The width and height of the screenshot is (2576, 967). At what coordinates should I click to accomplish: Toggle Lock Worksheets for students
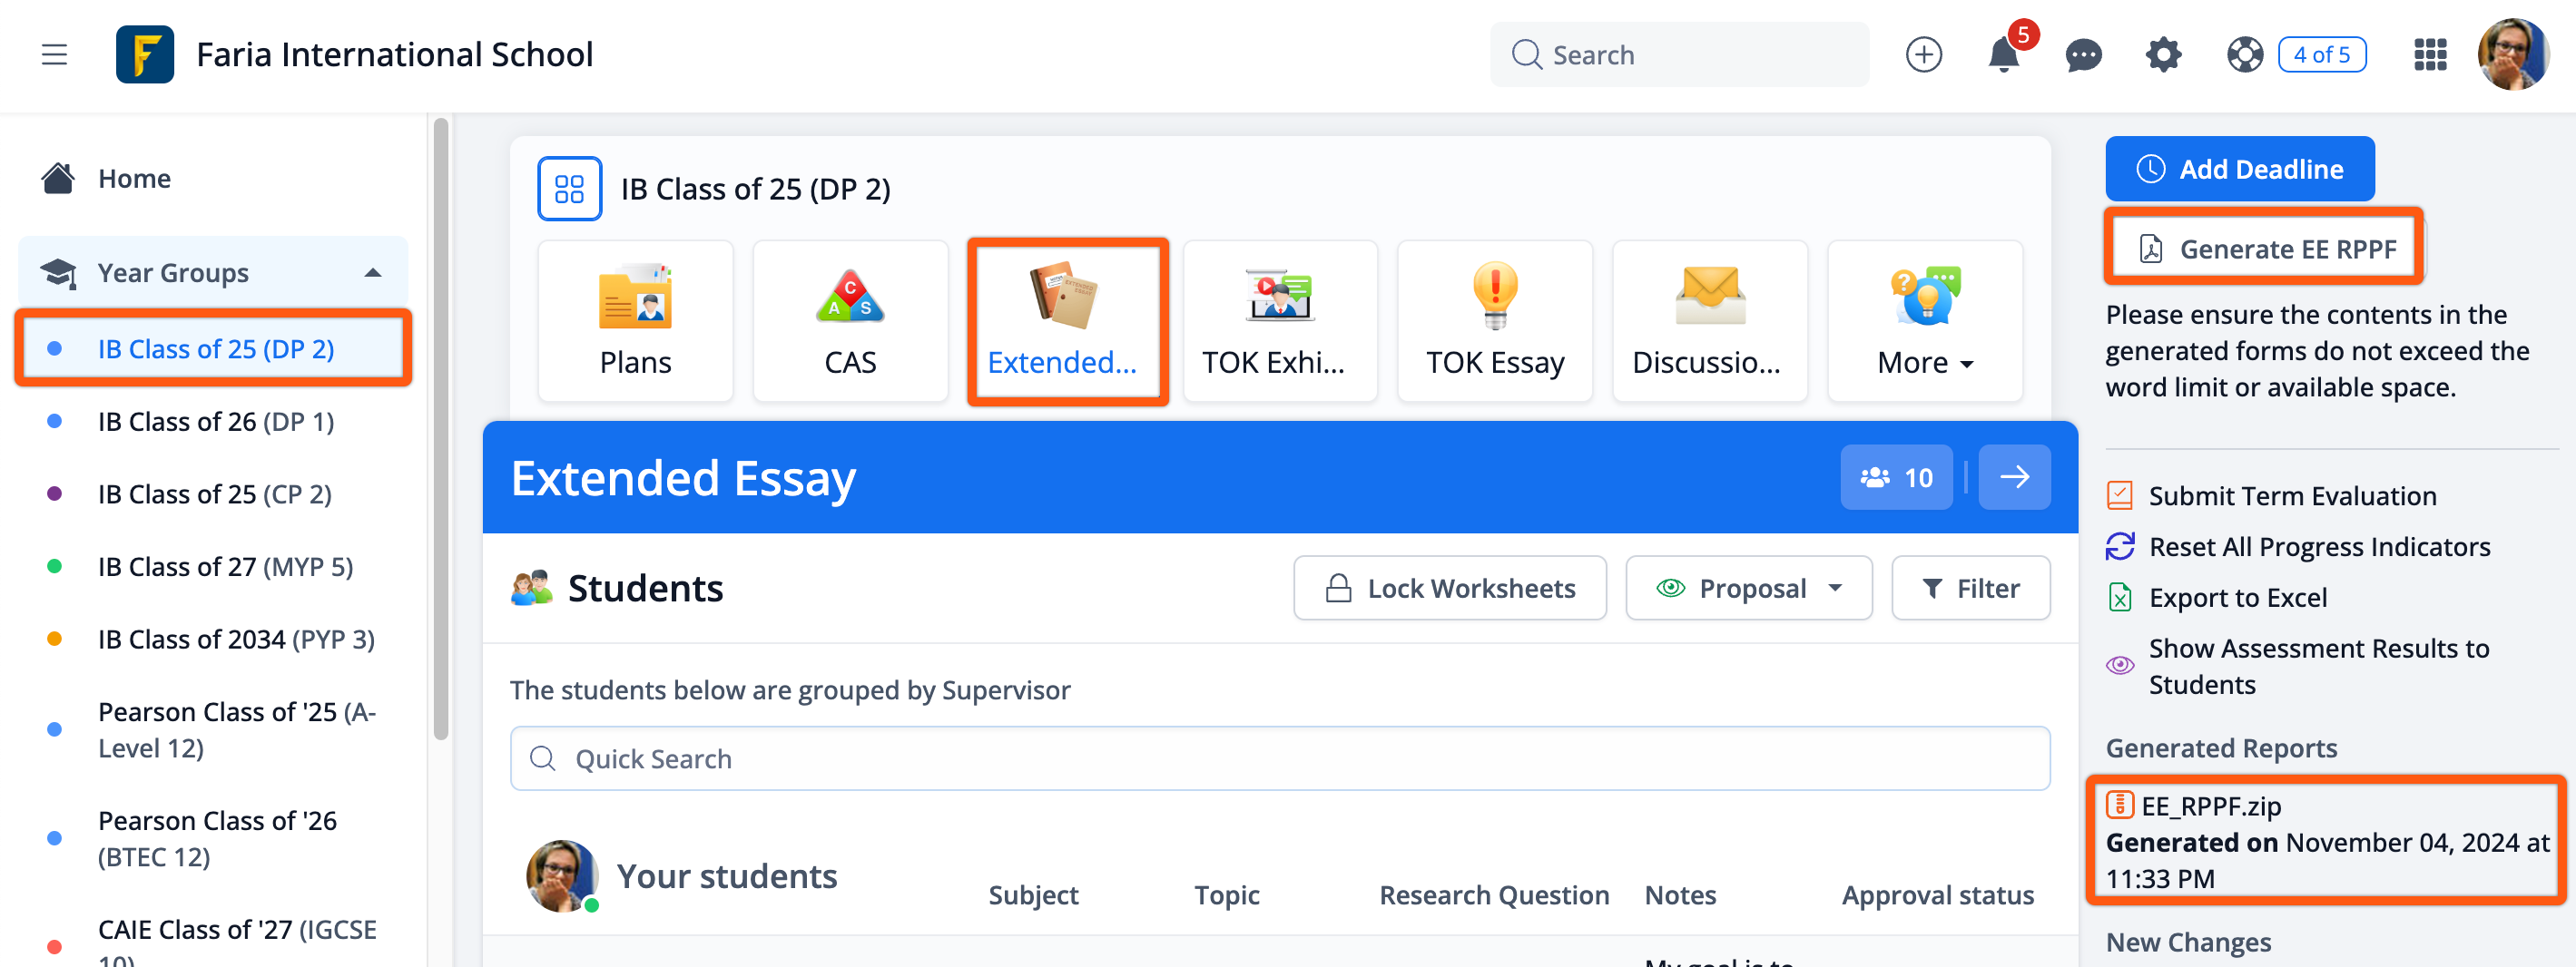tap(1449, 589)
